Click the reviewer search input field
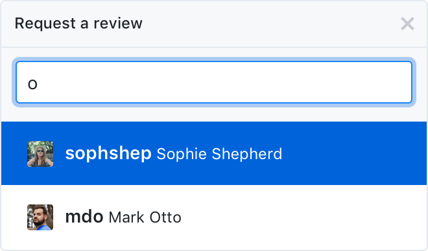The width and height of the screenshot is (428, 251). 214,82
